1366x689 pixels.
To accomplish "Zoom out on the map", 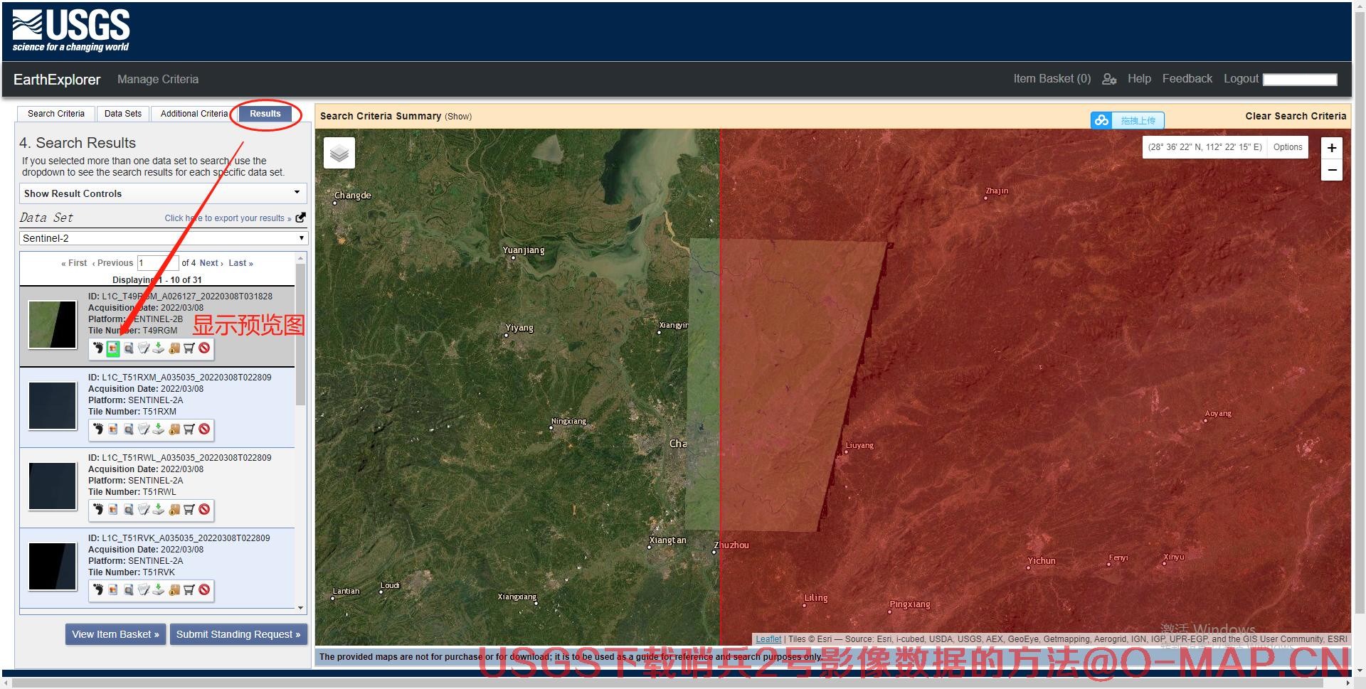I will tap(1331, 171).
